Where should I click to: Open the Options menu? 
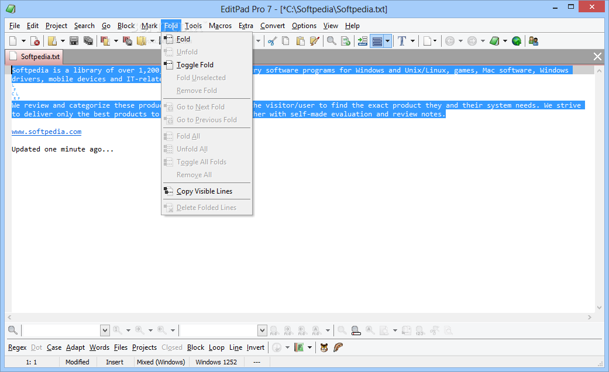point(304,26)
